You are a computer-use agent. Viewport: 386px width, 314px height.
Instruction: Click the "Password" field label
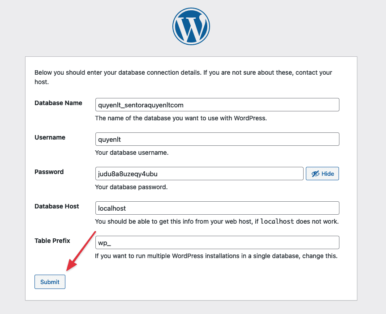(x=49, y=172)
